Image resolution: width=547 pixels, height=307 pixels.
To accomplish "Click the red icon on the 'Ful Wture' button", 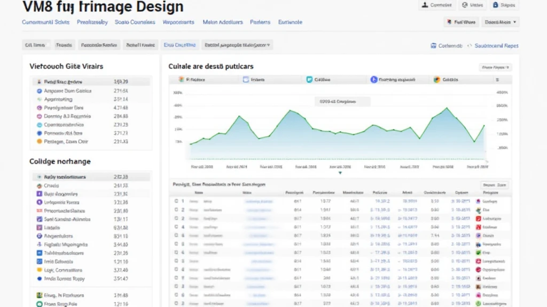I will 448,22.
